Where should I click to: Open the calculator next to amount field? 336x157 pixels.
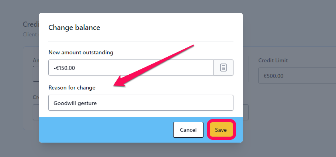(x=223, y=68)
